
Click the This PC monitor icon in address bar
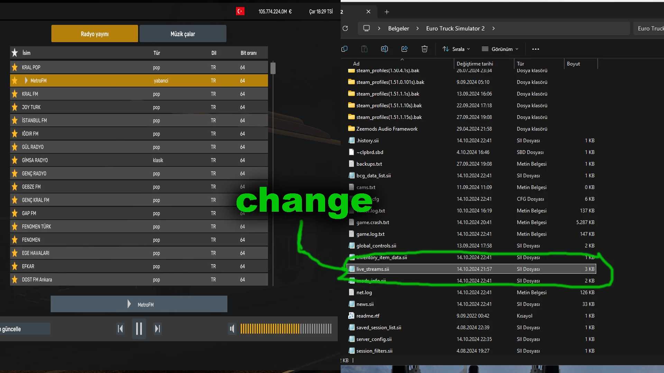[x=367, y=28]
